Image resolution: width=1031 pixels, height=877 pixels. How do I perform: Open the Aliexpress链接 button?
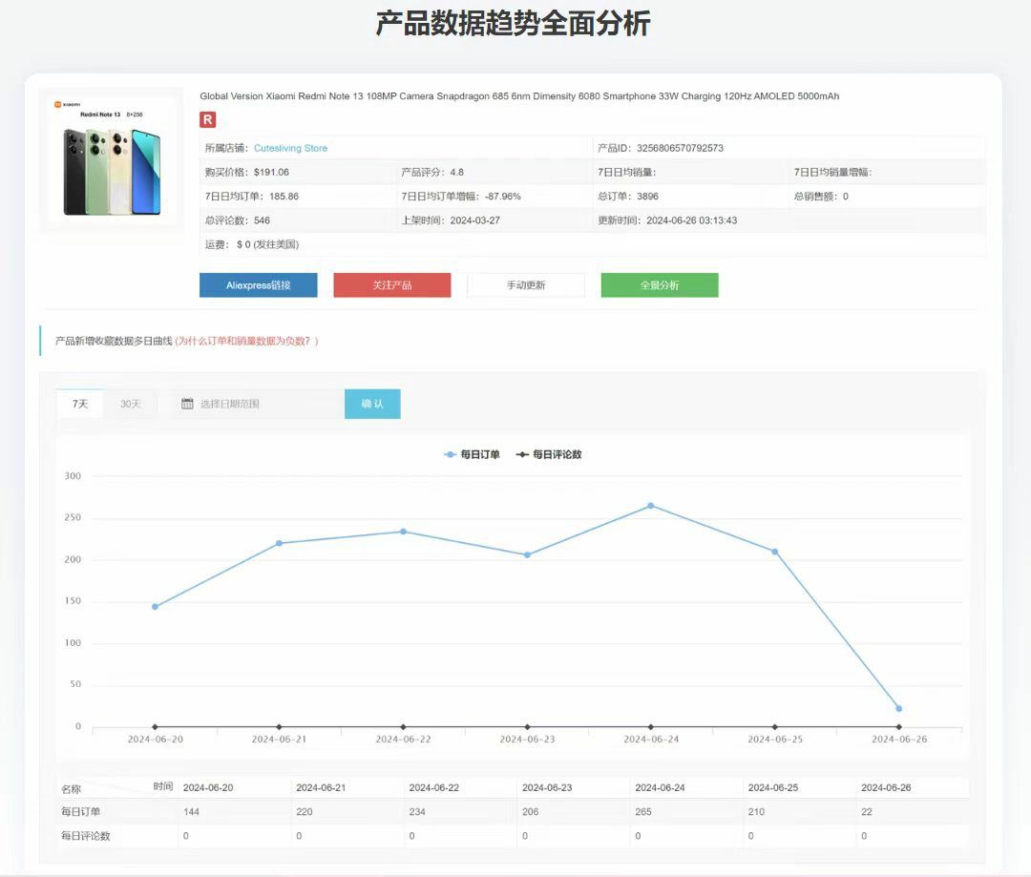259,285
